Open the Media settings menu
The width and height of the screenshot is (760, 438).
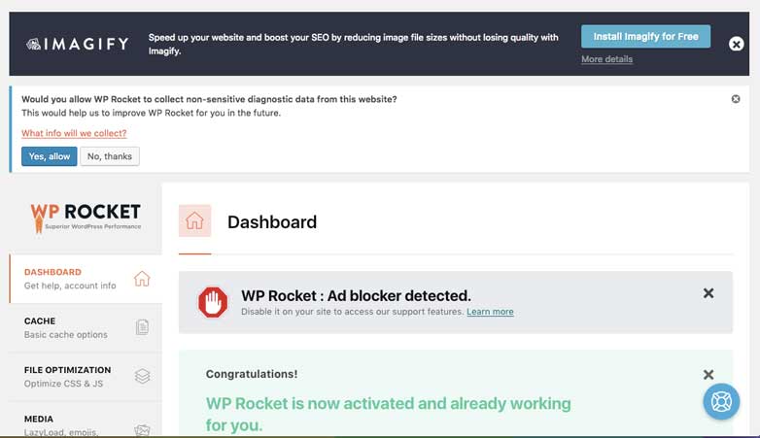pos(86,420)
